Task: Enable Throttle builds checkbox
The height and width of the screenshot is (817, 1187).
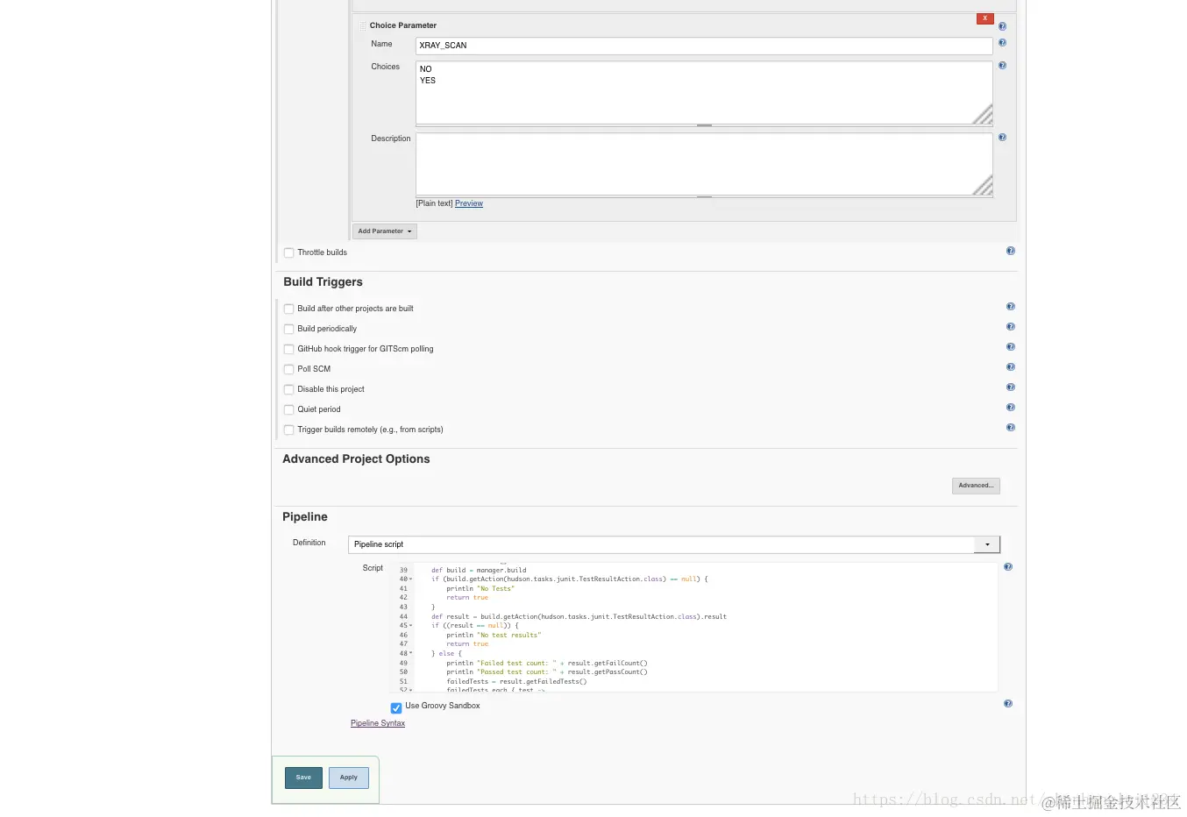Action: click(288, 252)
